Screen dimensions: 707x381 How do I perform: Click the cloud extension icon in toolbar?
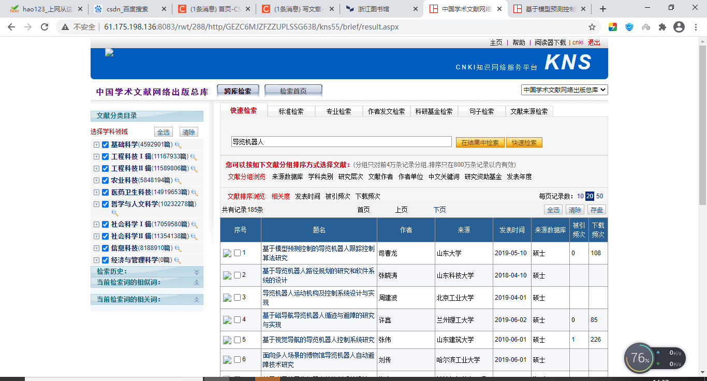(646, 27)
